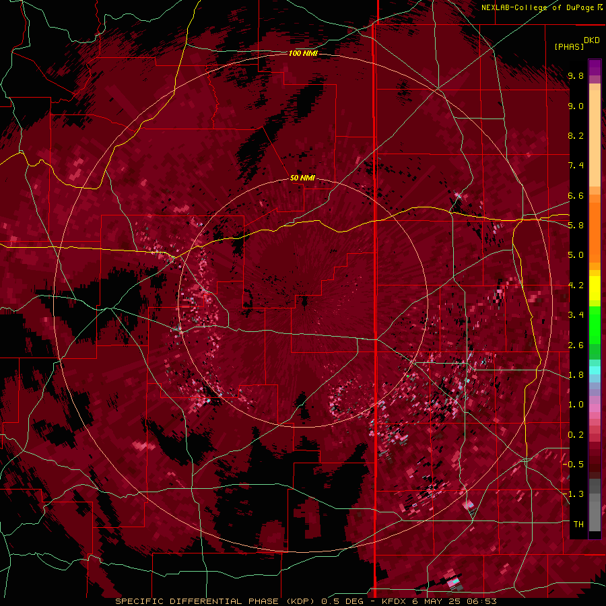Click the cyan band on the color bar
The image size is (606, 606).
pyautogui.click(x=595, y=370)
